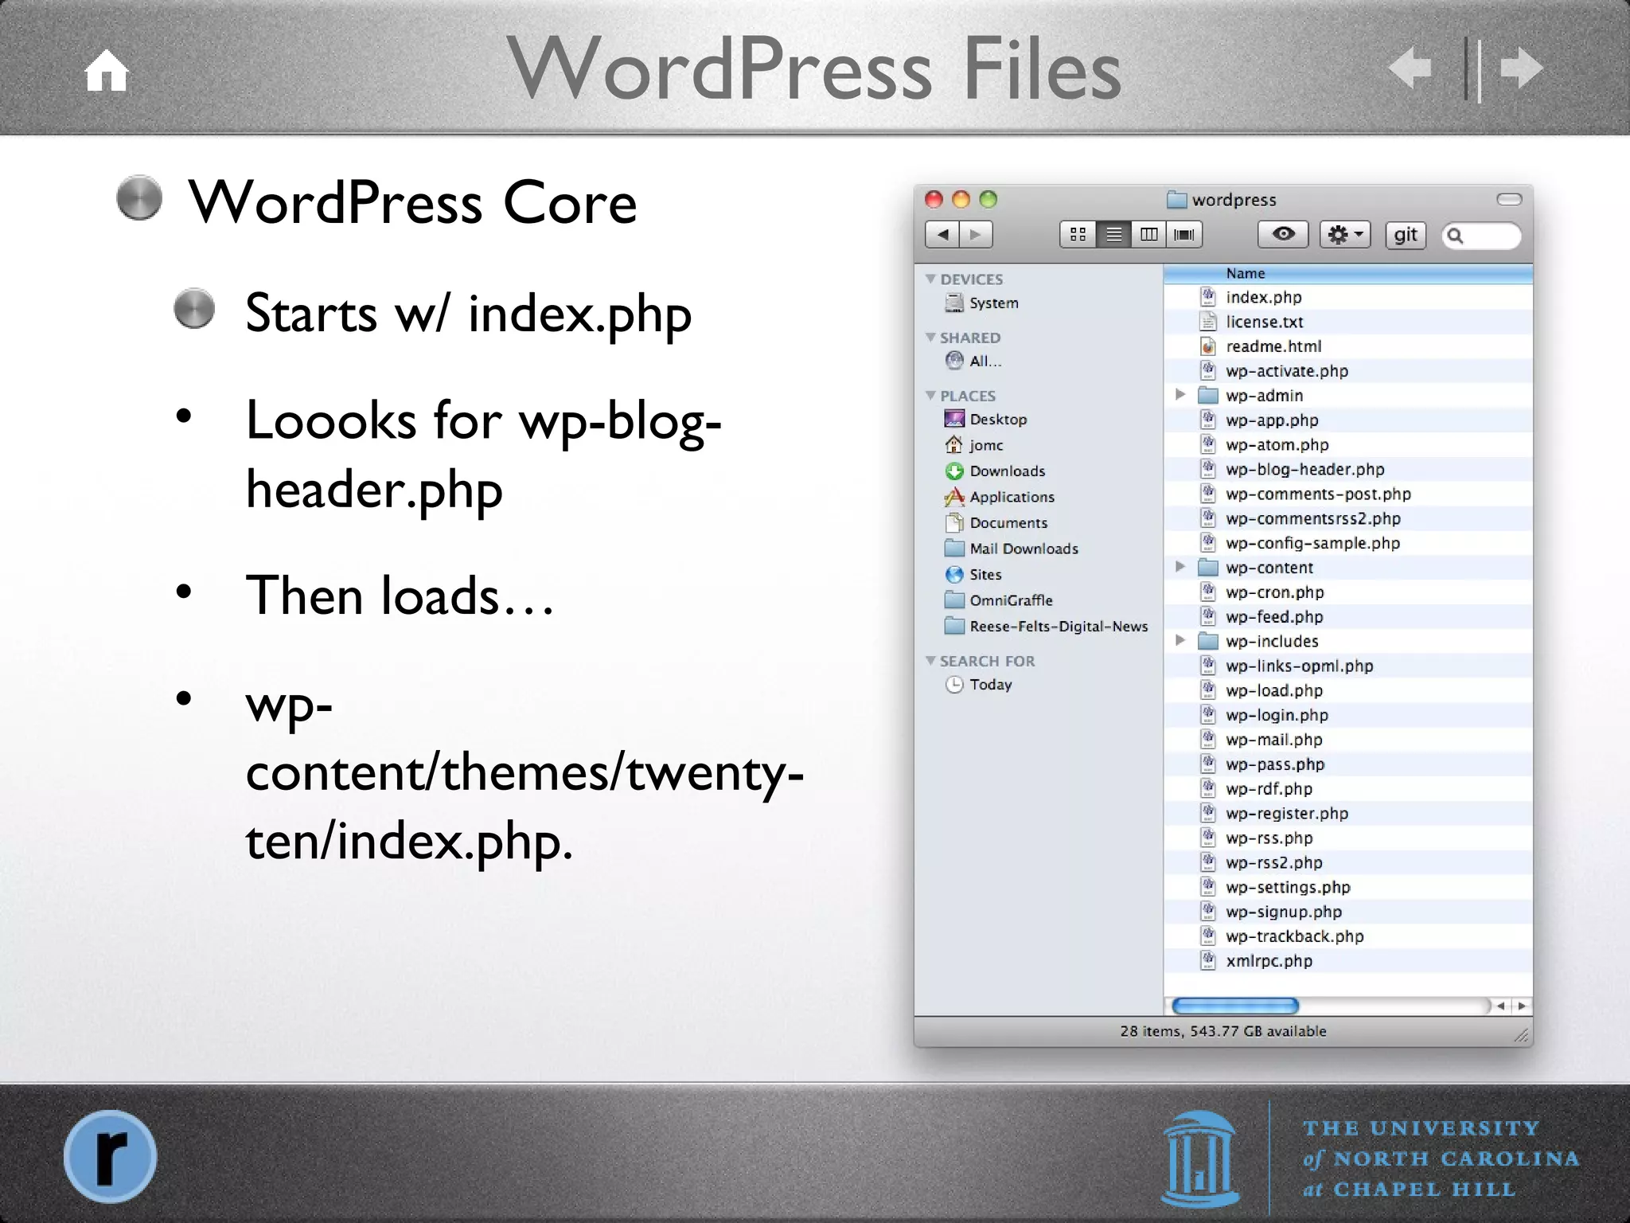The image size is (1630, 1223).
Task: Click Finder back navigation arrow
Action: (942, 234)
